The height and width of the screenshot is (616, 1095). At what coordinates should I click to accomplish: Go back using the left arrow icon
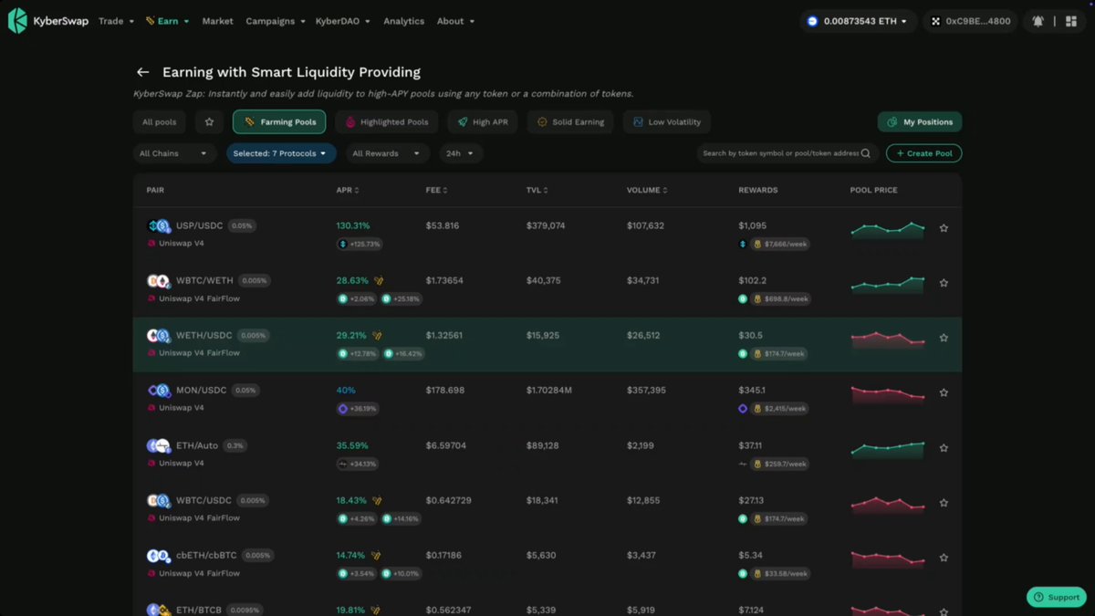click(x=142, y=72)
